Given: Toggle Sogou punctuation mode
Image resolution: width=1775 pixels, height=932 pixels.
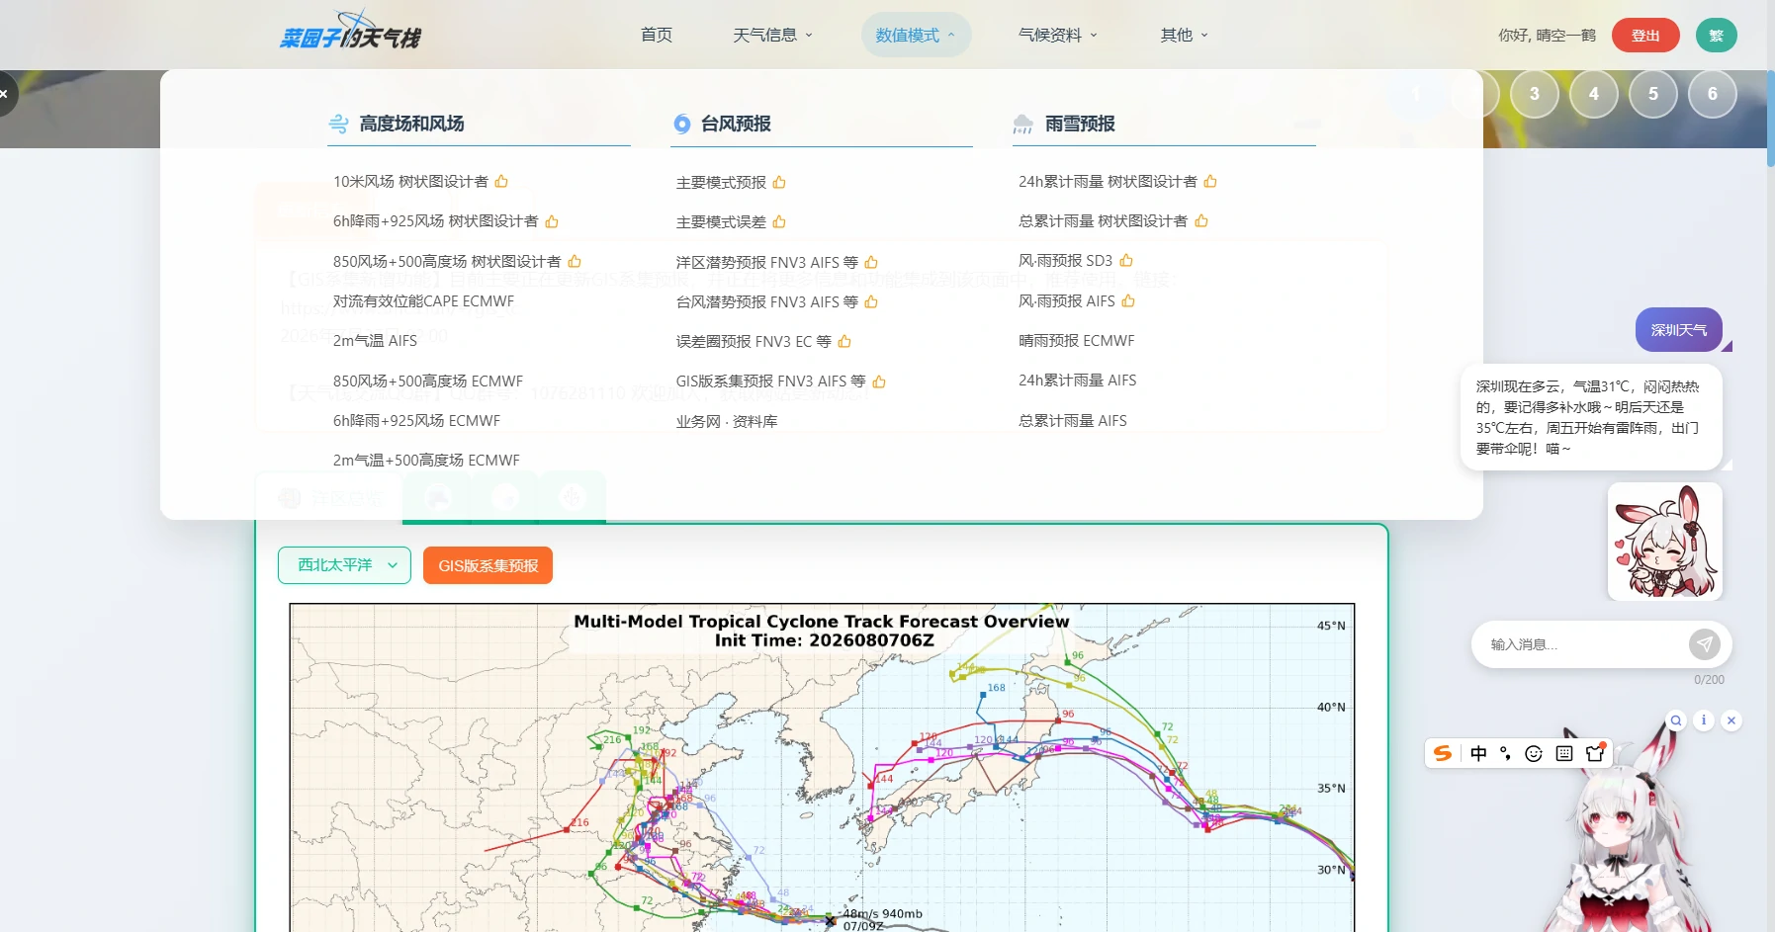Looking at the screenshot, I should click(x=1505, y=753).
